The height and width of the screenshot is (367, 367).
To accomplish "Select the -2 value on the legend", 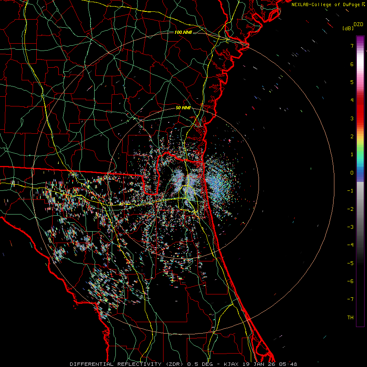I will click(350, 209).
